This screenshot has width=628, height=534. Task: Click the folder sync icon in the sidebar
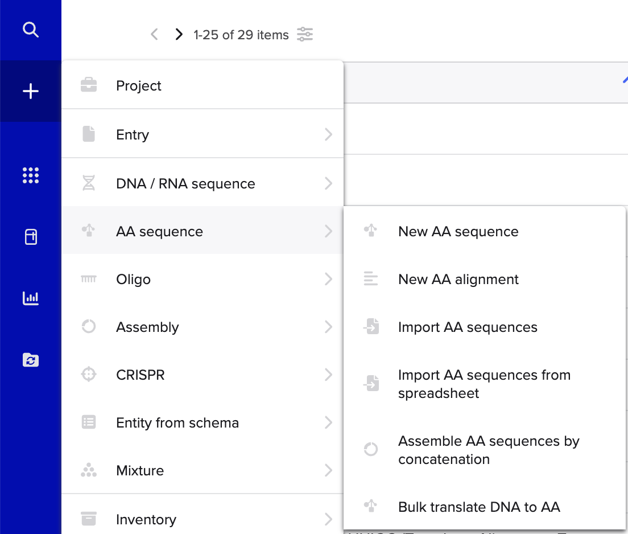[x=31, y=360]
